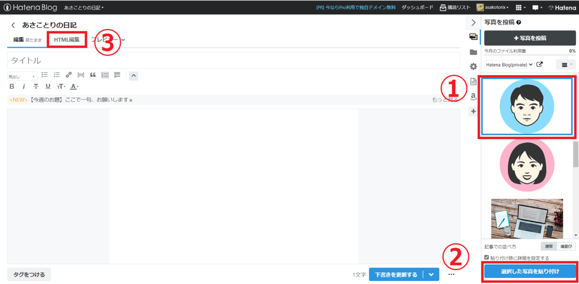Image resolution: width=579 pixels, height=284 pixels.
Task: Click the ＋写真を投稿 upload button
Action: [x=530, y=38]
